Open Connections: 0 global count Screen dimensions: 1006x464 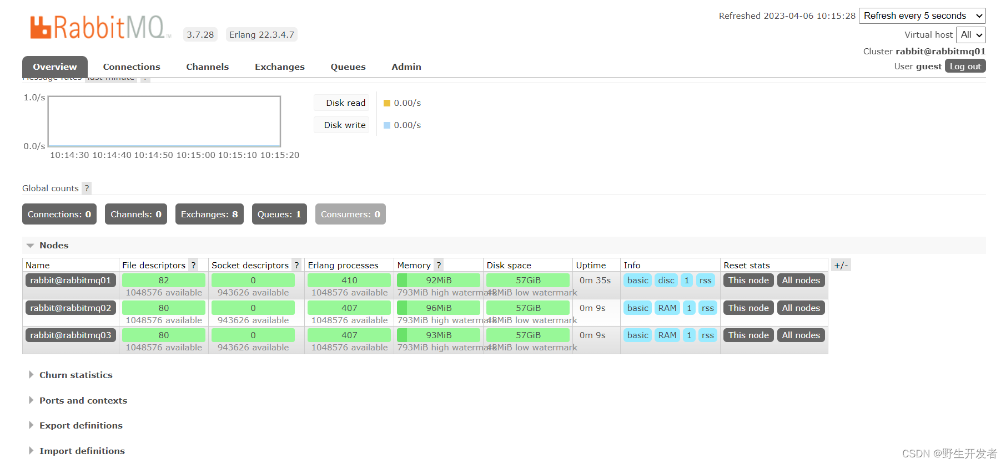click(59, 215)
